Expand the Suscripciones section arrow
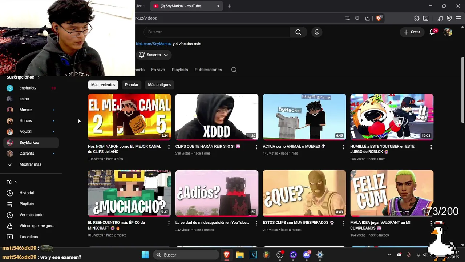This screenshot has width=465, height=262. [38, 77]
